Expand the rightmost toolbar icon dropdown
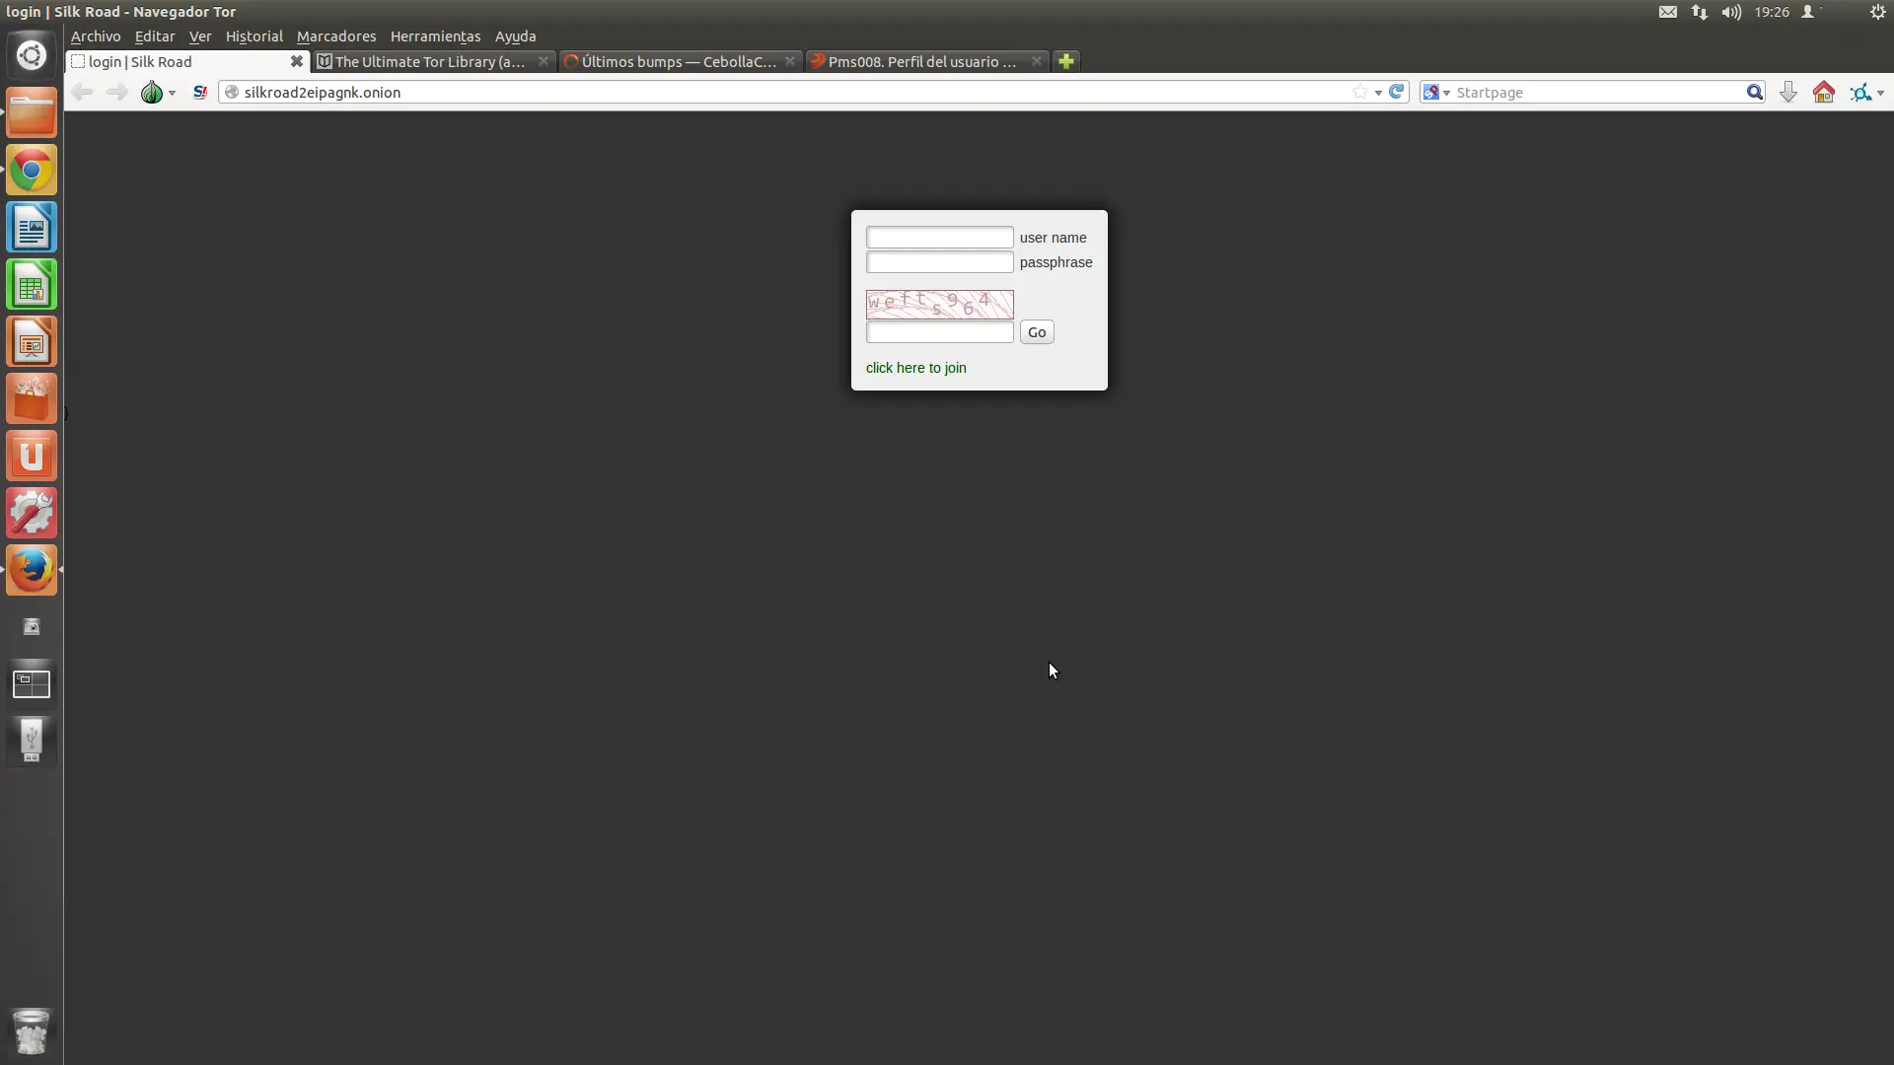Screen dimensions: 1894x1065 point(1880,93)
